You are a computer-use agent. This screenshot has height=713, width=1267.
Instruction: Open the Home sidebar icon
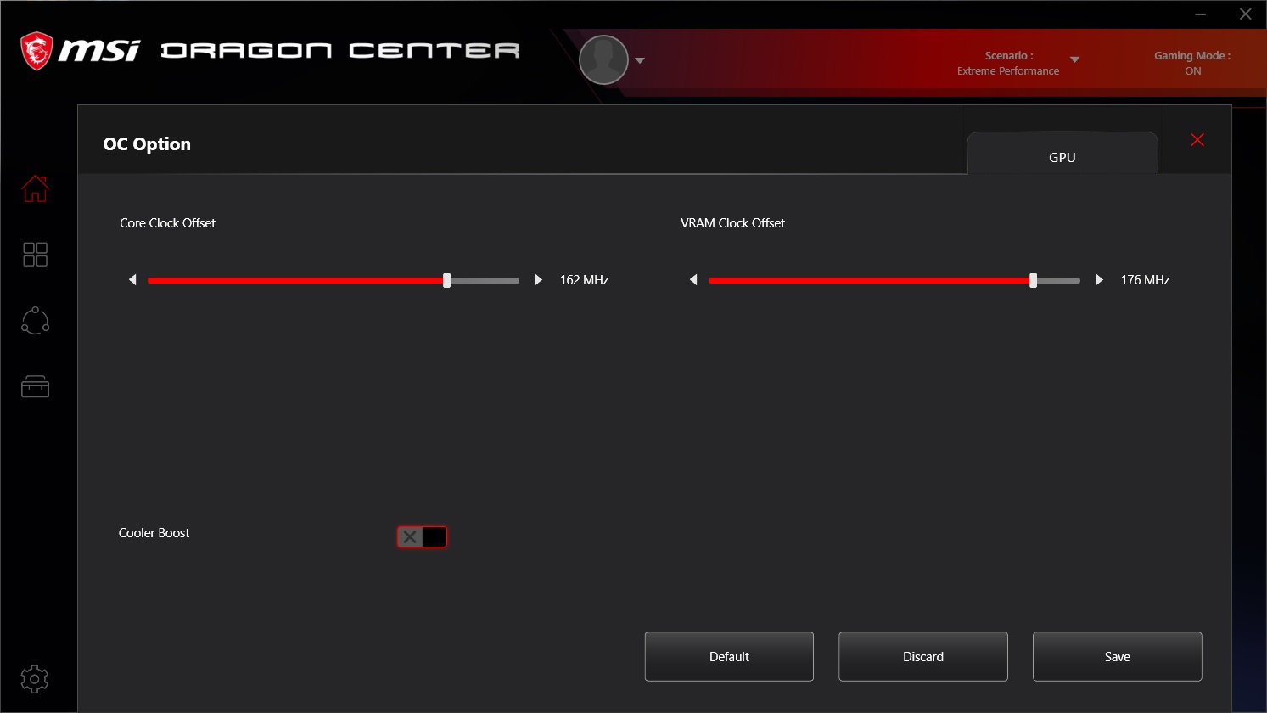35,188
